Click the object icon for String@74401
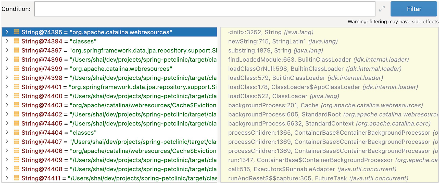 click(x=17, y=87)
